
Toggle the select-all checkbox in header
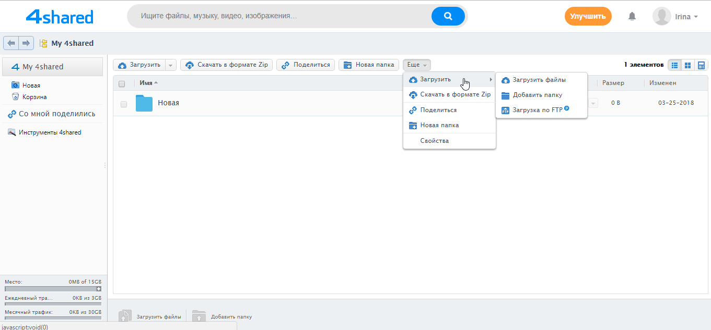[x=122, y=83]
